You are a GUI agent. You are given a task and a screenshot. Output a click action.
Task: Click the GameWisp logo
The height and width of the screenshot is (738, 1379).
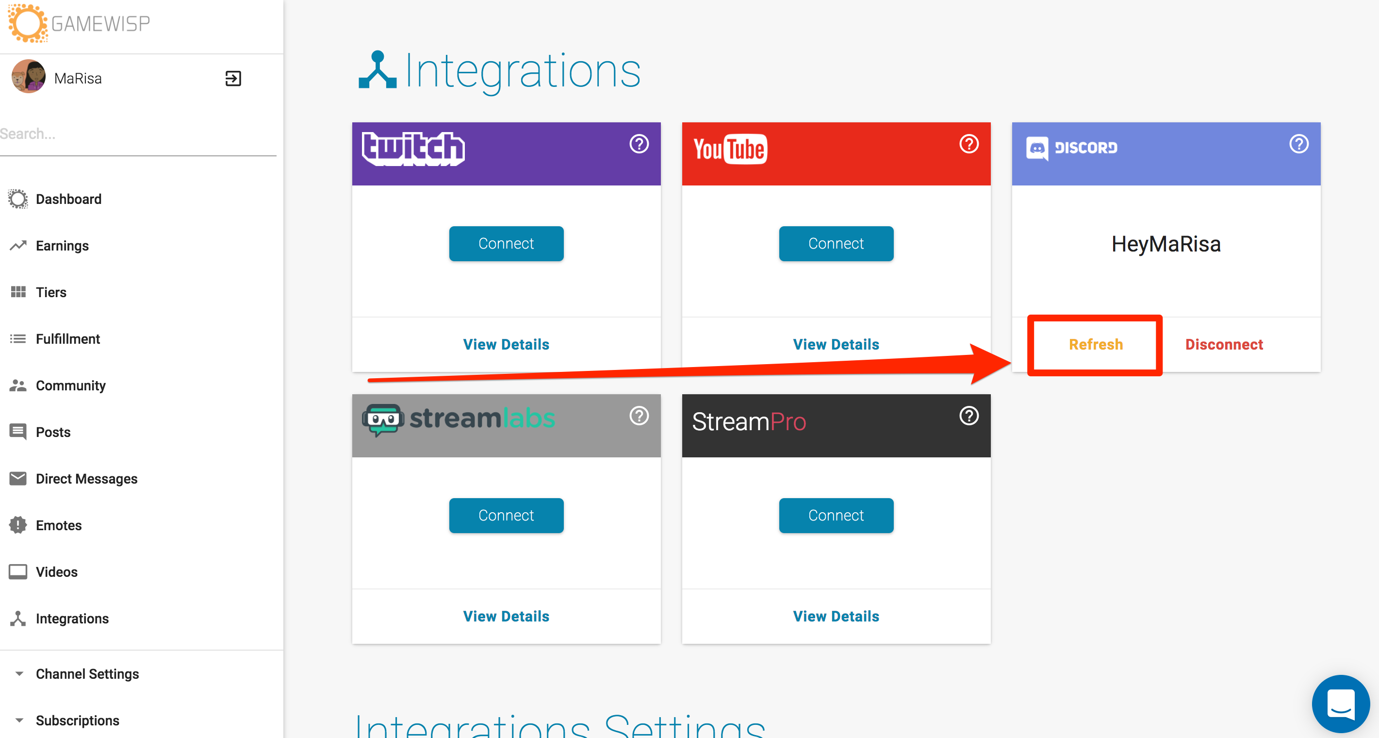(x=79, y=24)
